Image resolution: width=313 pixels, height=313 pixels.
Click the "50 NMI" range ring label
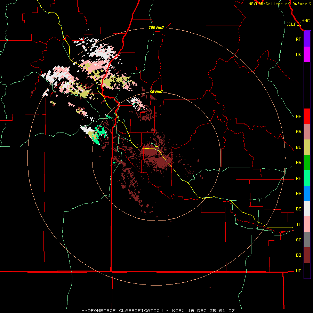click(x=156, y=92)
